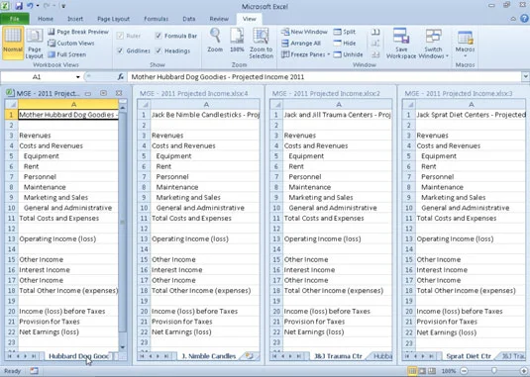Switch to the Data tab

coord(189,19)
